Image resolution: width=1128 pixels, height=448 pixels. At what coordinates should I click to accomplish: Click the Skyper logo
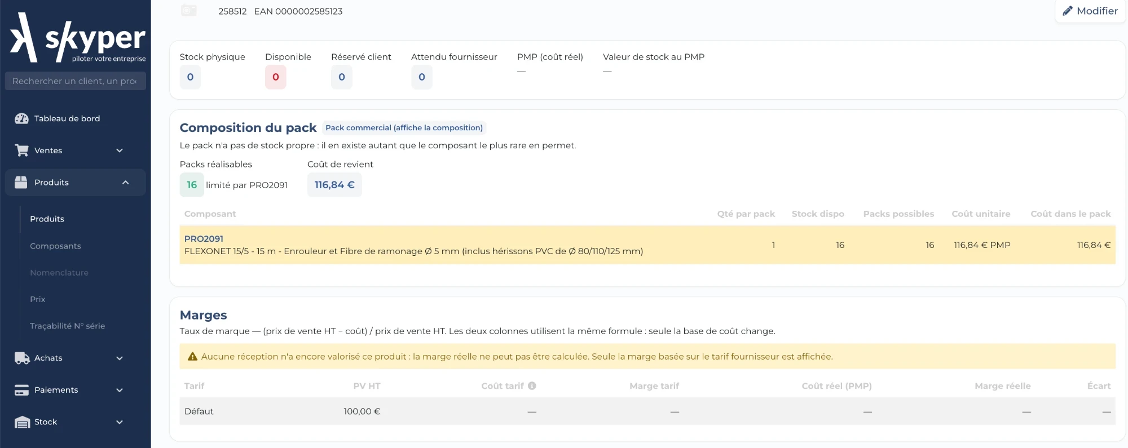[78, 37]
